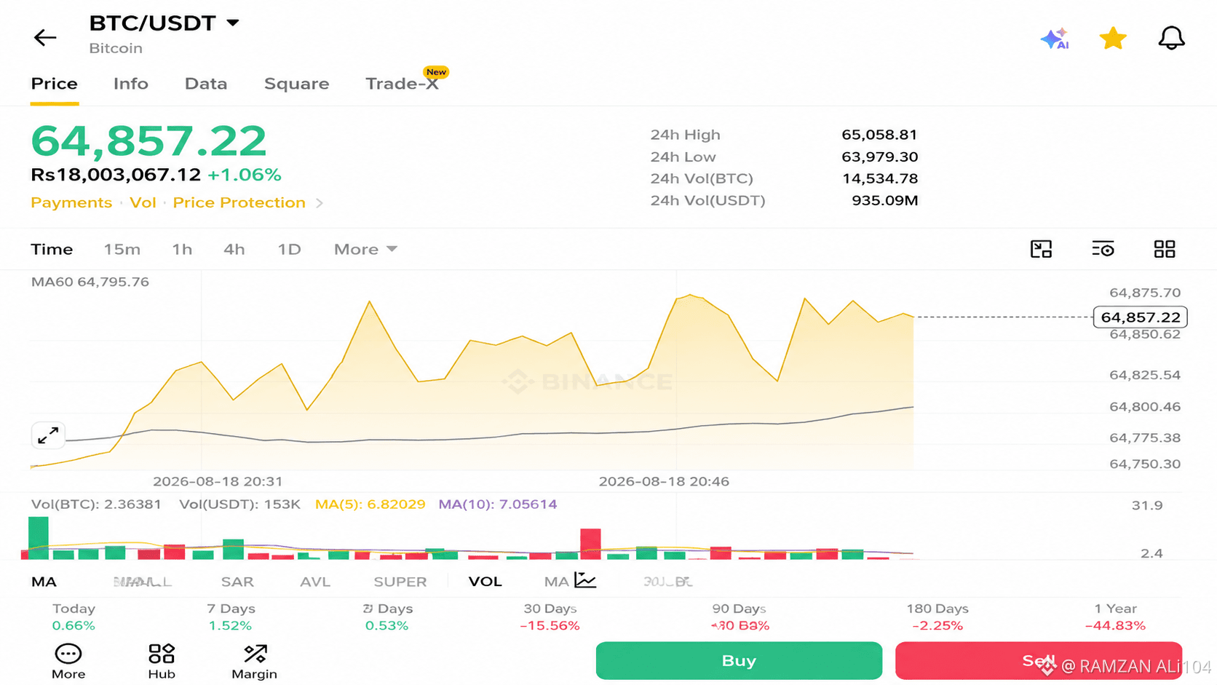Click the large green price 64,857.22

(x=148, y=140)
